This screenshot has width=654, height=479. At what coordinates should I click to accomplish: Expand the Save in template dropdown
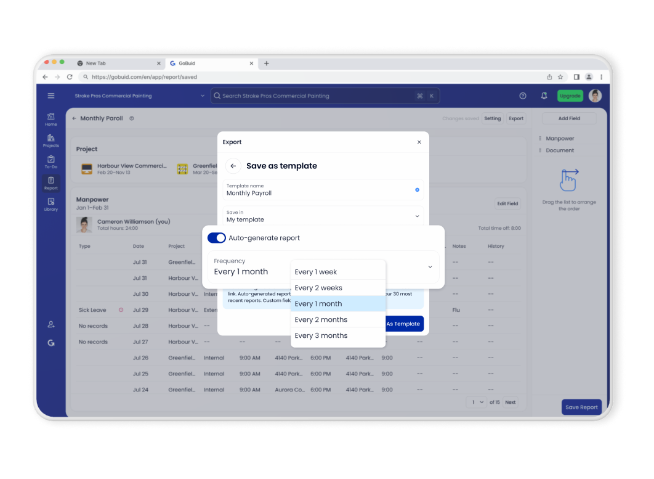coord(418,216)
